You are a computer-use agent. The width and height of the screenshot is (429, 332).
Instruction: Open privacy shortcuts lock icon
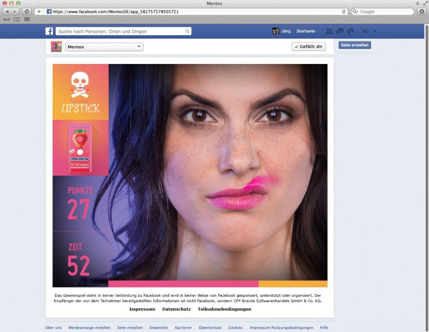(x=366, y=32)
